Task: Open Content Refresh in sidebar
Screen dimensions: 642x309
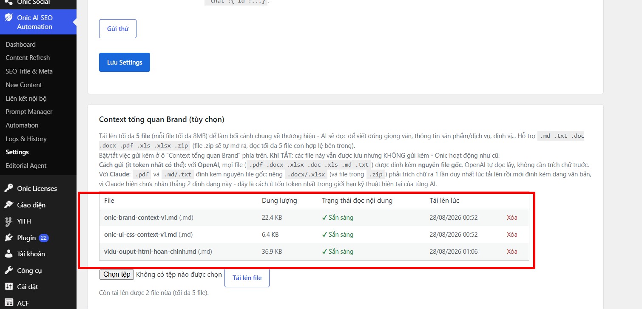Action: (28, 58)
